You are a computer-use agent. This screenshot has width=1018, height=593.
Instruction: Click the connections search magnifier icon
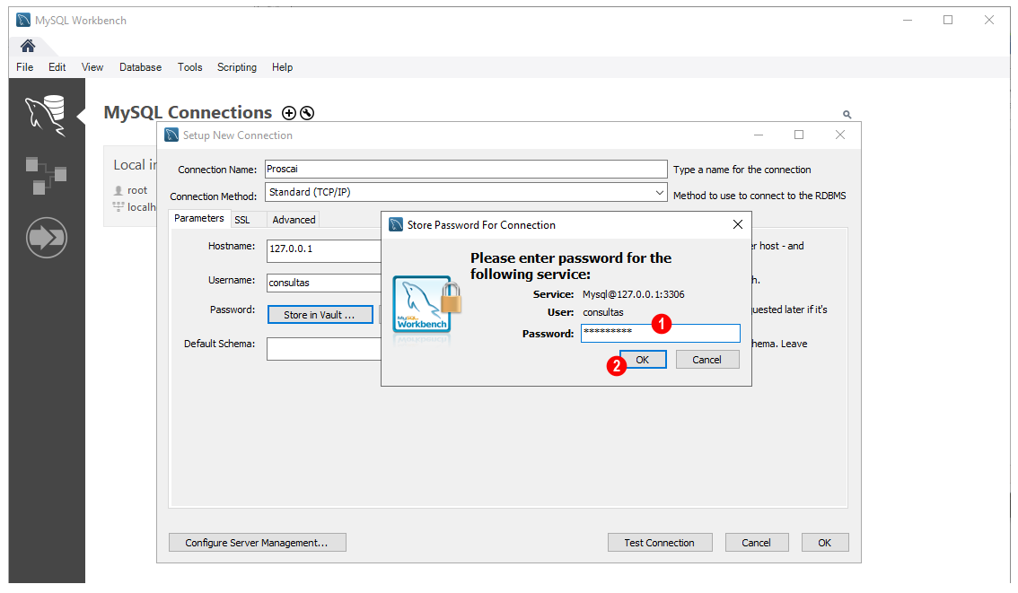pyautogui.click(x=847, y=114)
